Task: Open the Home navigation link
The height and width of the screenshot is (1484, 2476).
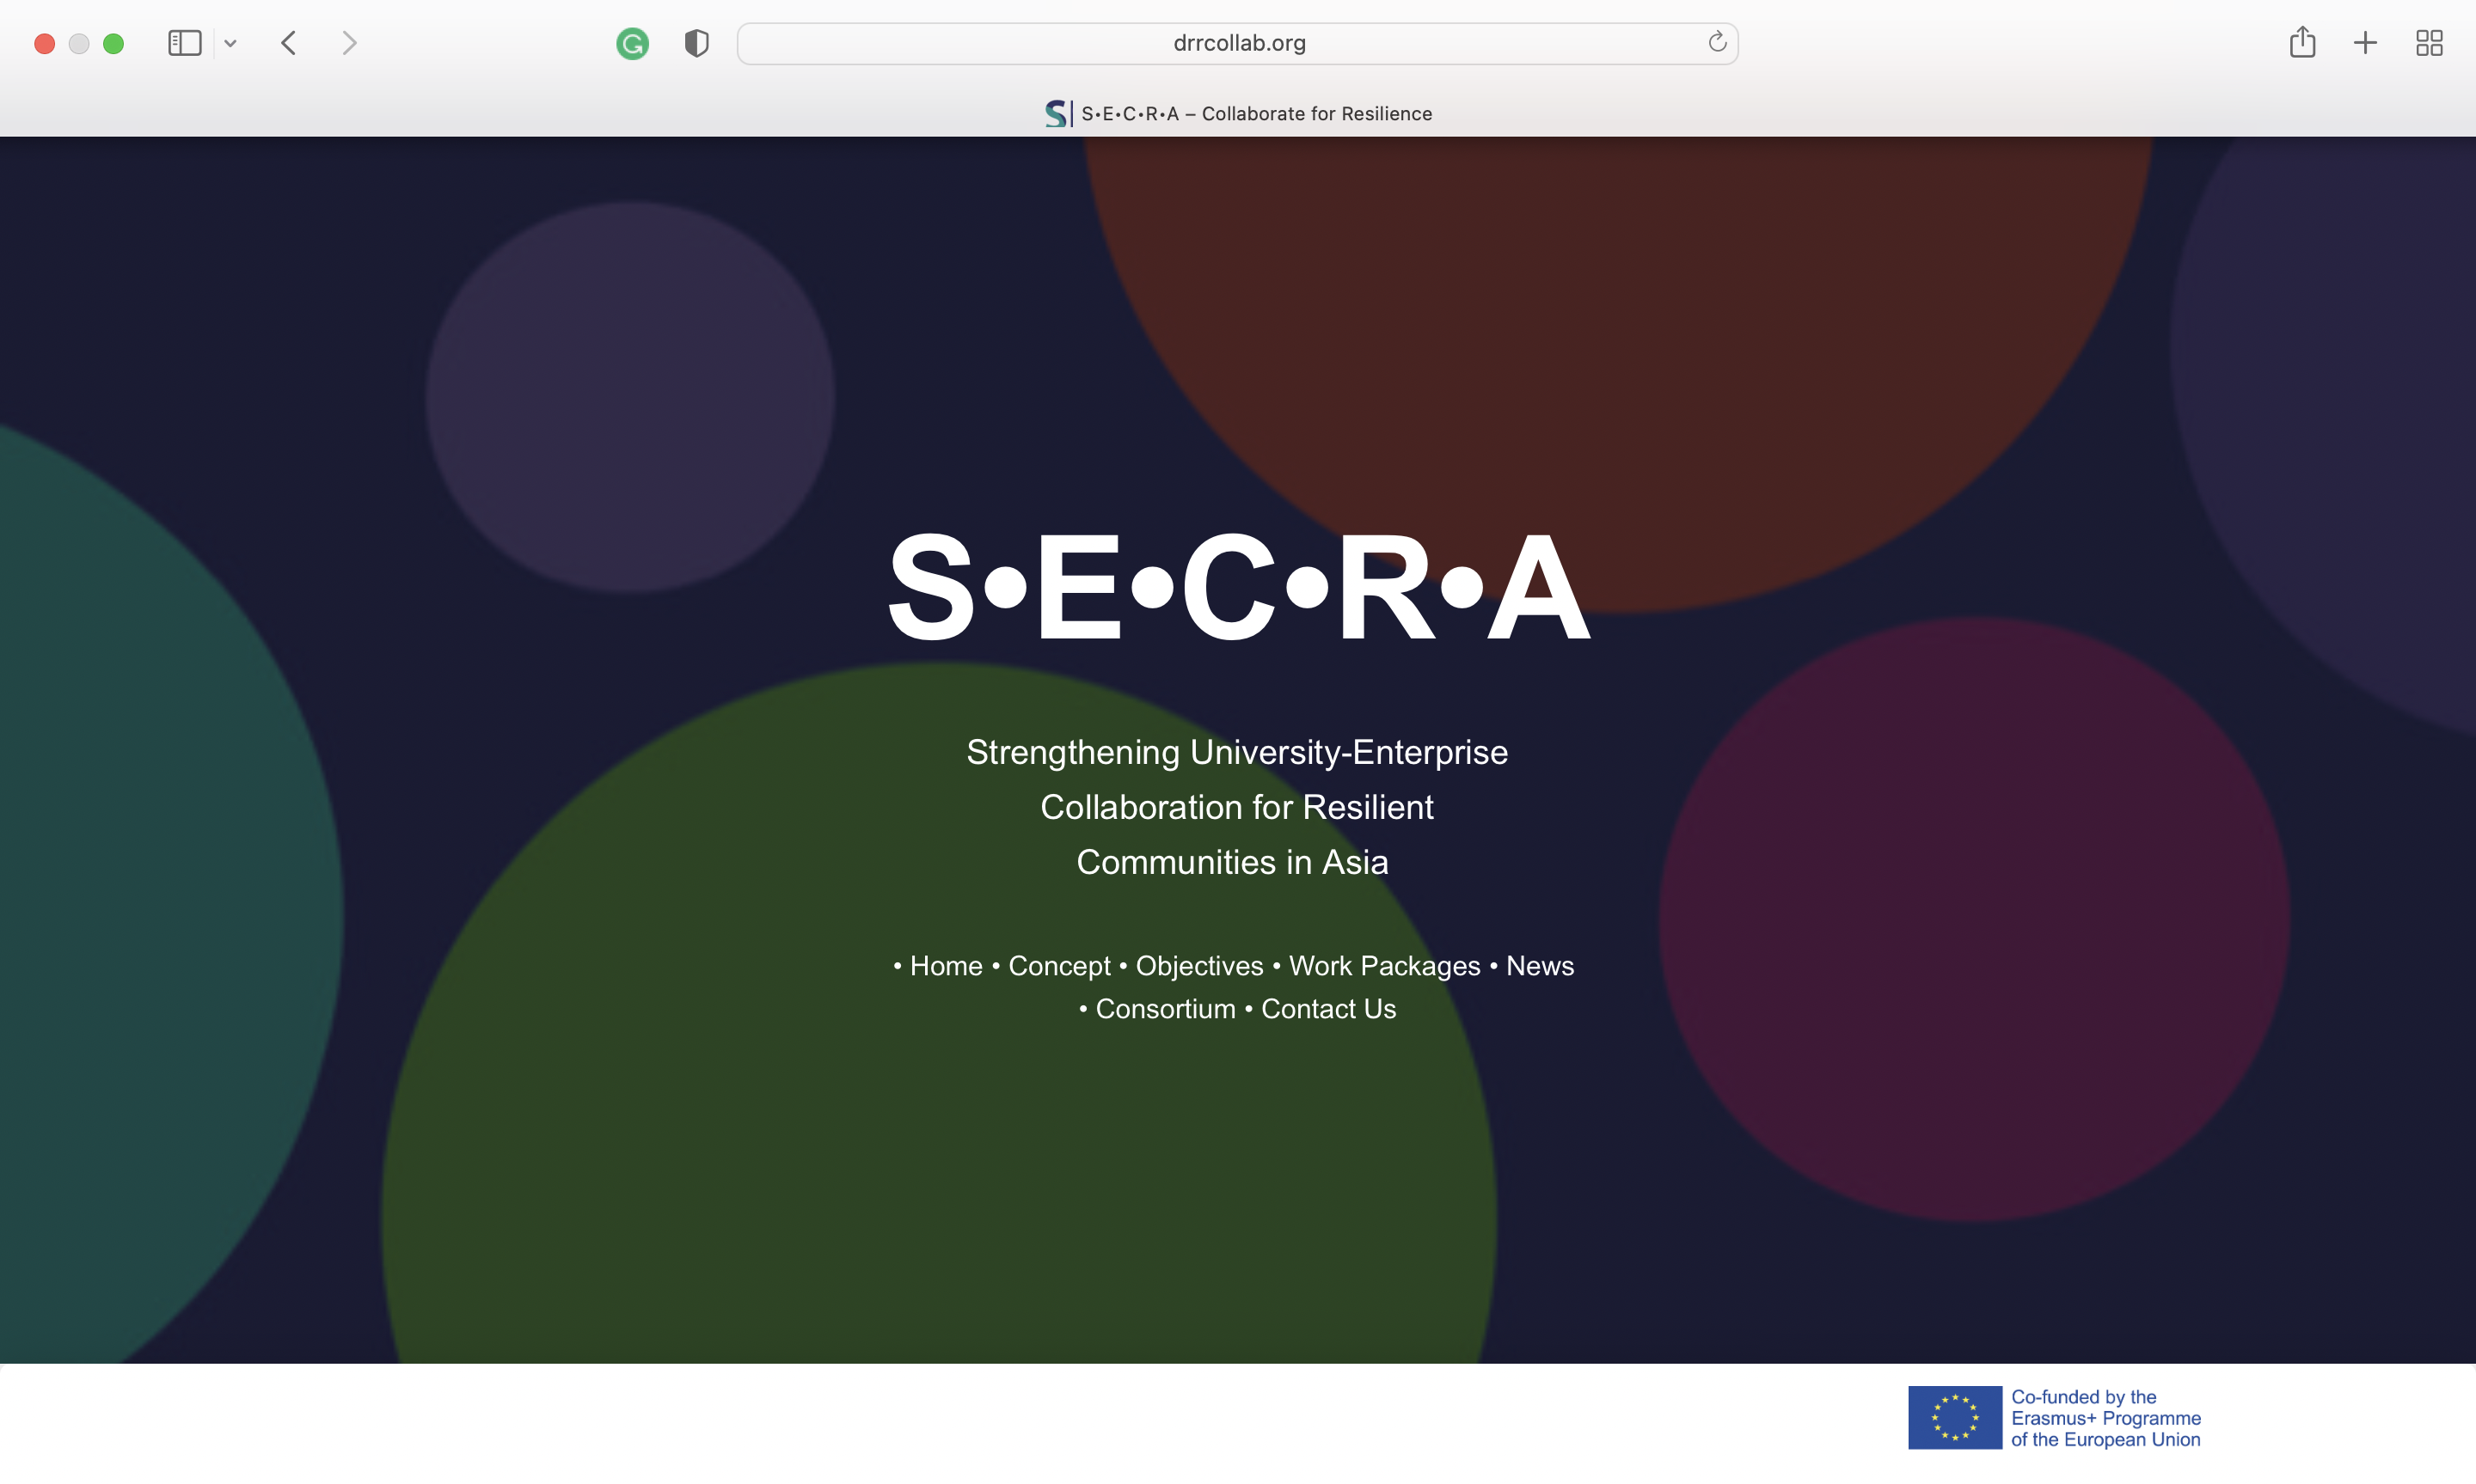Action: (x=946, y=966)
